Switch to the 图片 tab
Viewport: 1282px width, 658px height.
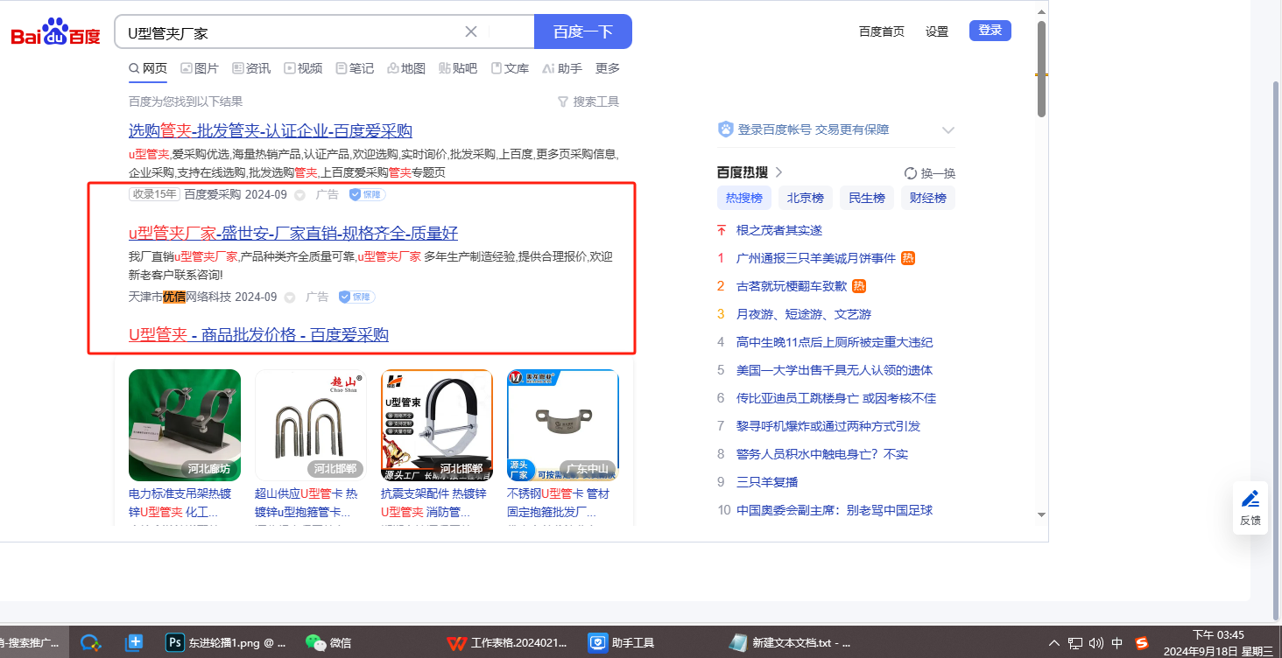click(200, 68)
